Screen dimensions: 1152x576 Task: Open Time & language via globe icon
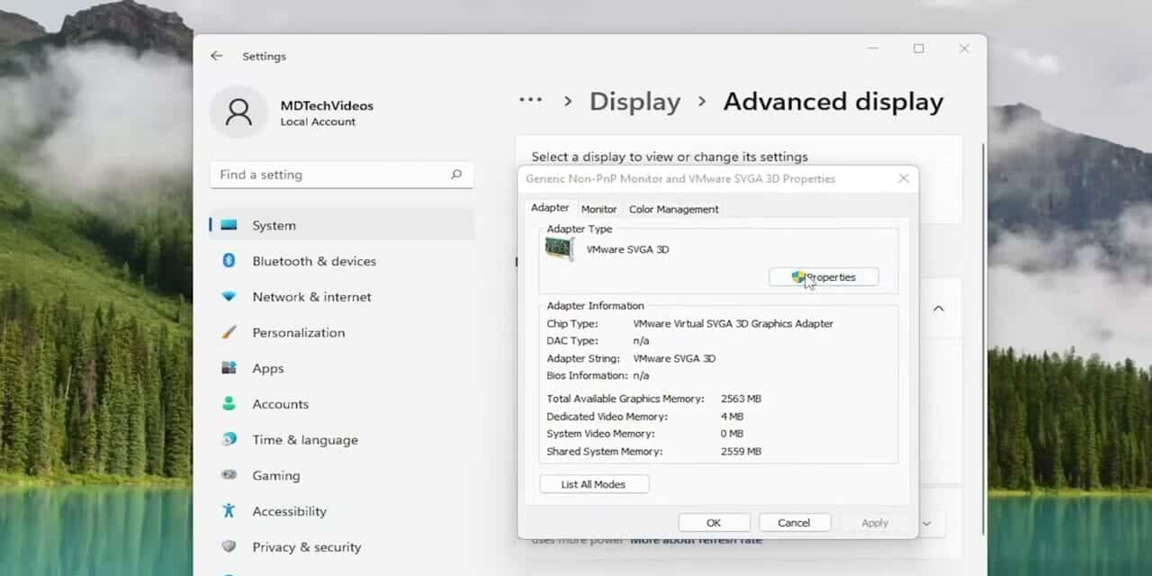(x=229, y=439)
